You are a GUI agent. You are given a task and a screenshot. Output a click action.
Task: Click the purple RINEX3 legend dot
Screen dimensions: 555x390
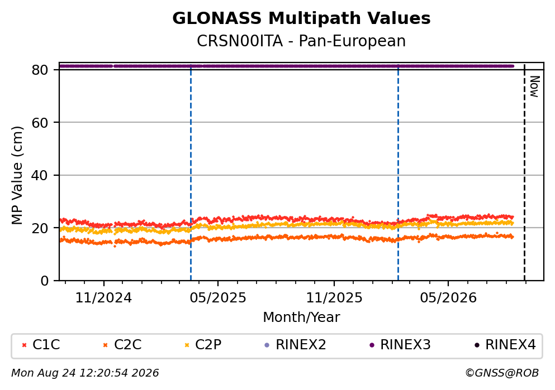coord(372,345)
